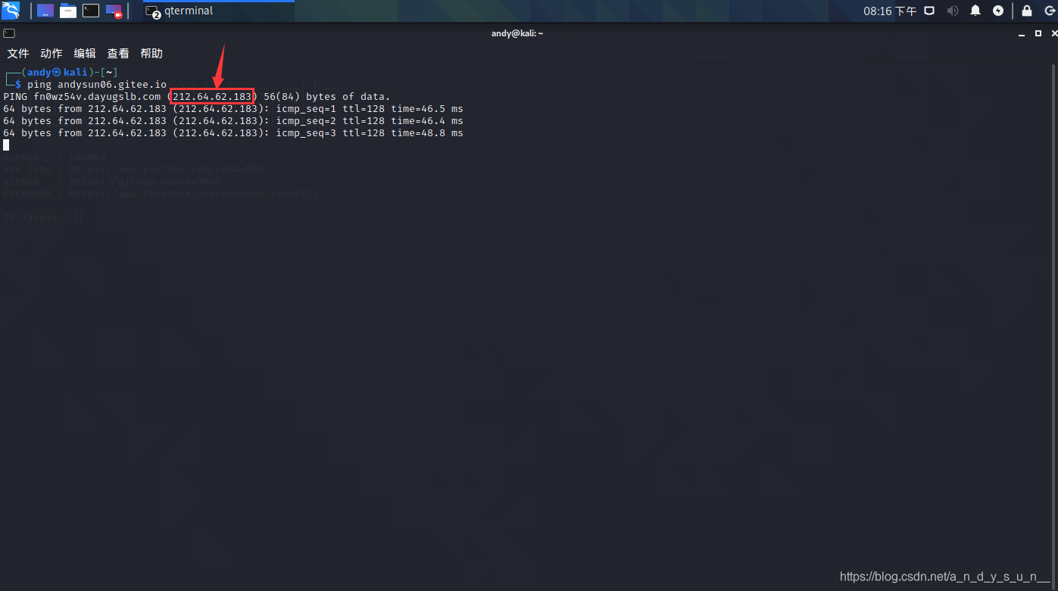
Task: Maximize the qterminal window
Action: [x=1038, y=33]
